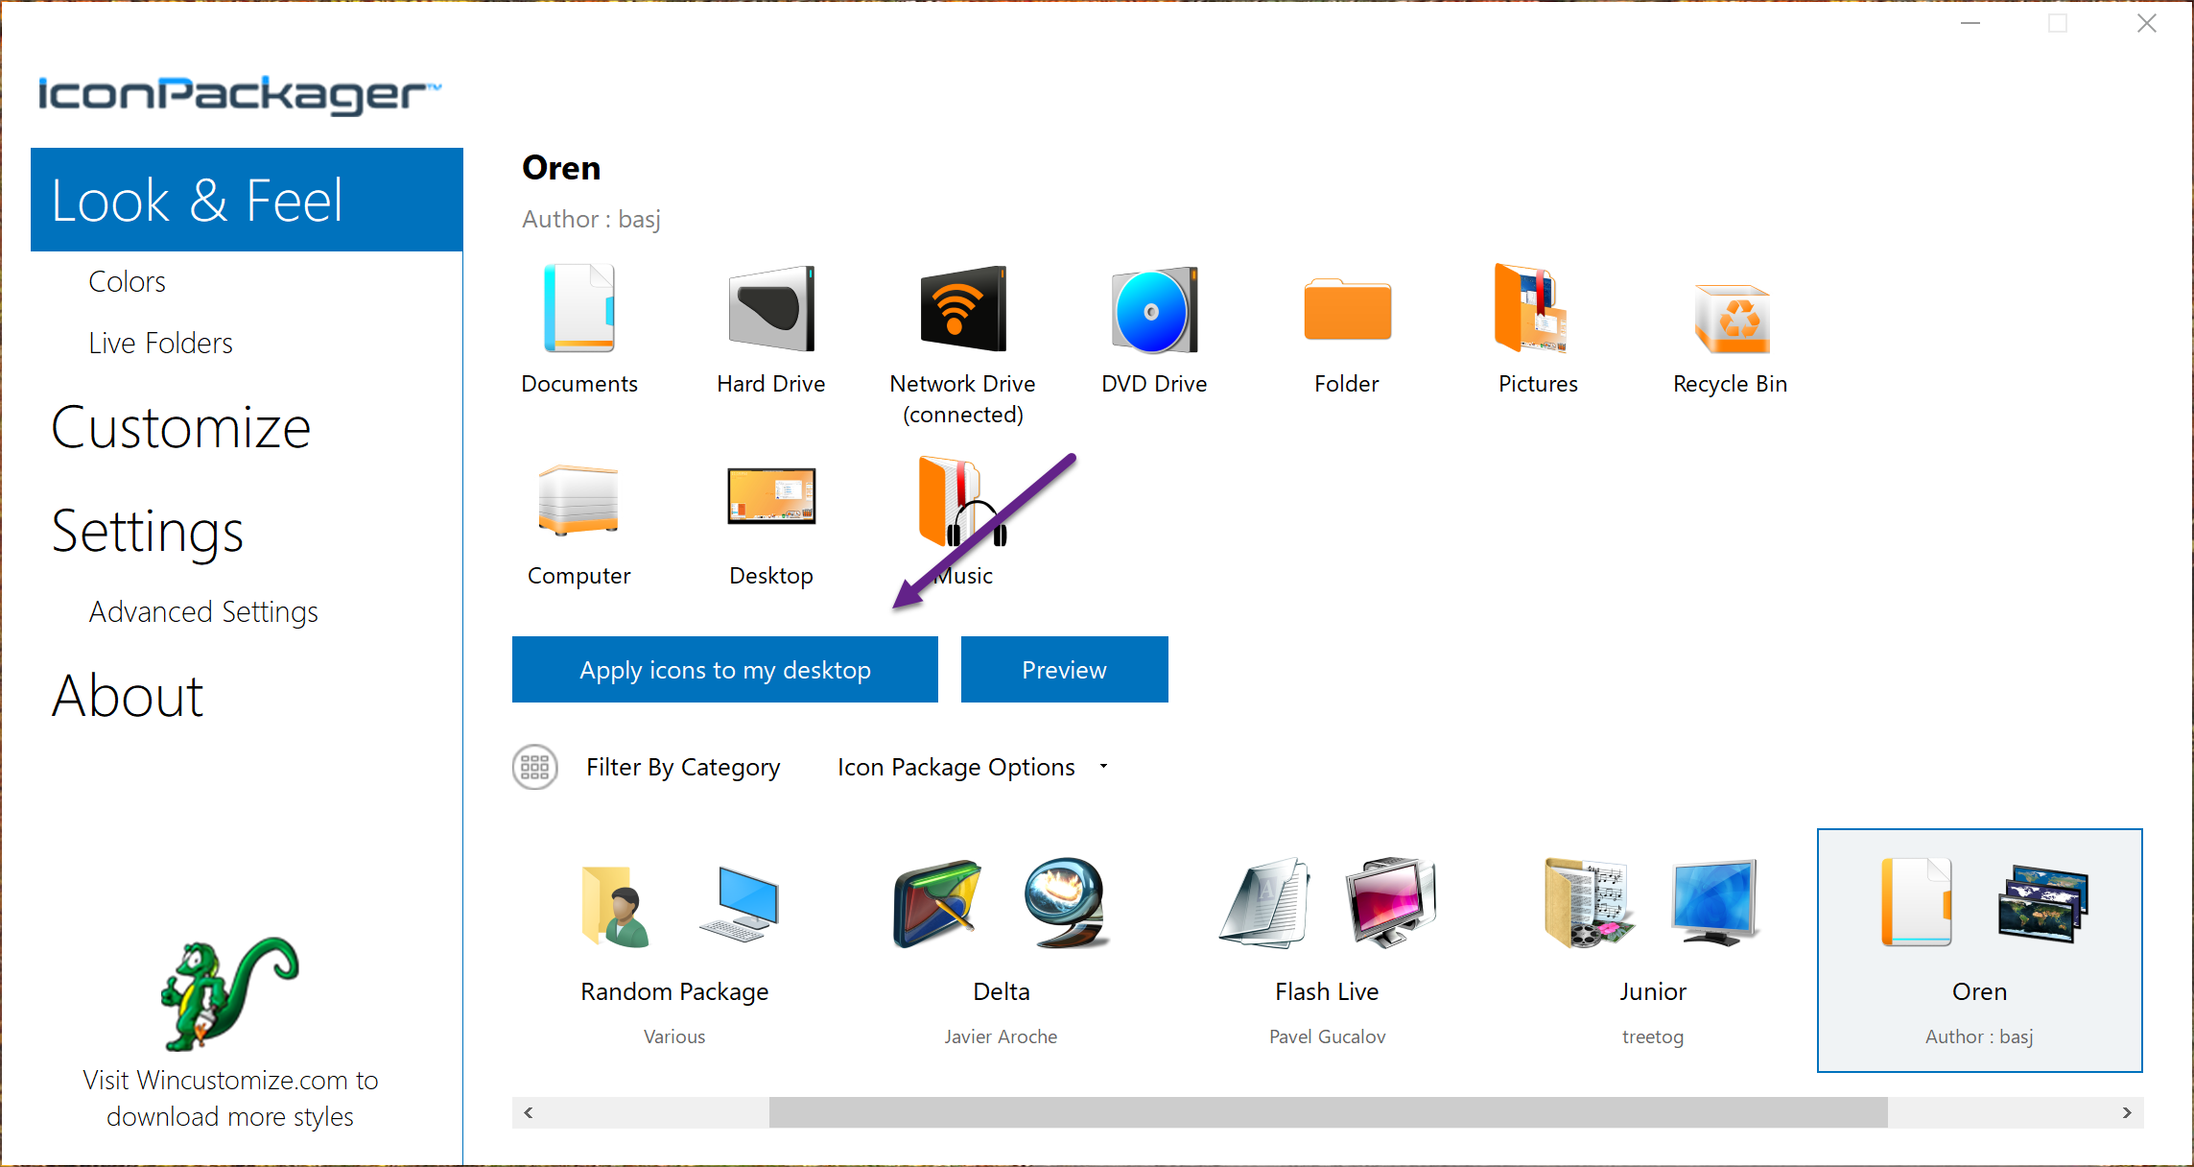Select the DVD Drive icon
Viewport: 2194px width, 1167px height.
pyautogui.click(x=1153, y=309)
